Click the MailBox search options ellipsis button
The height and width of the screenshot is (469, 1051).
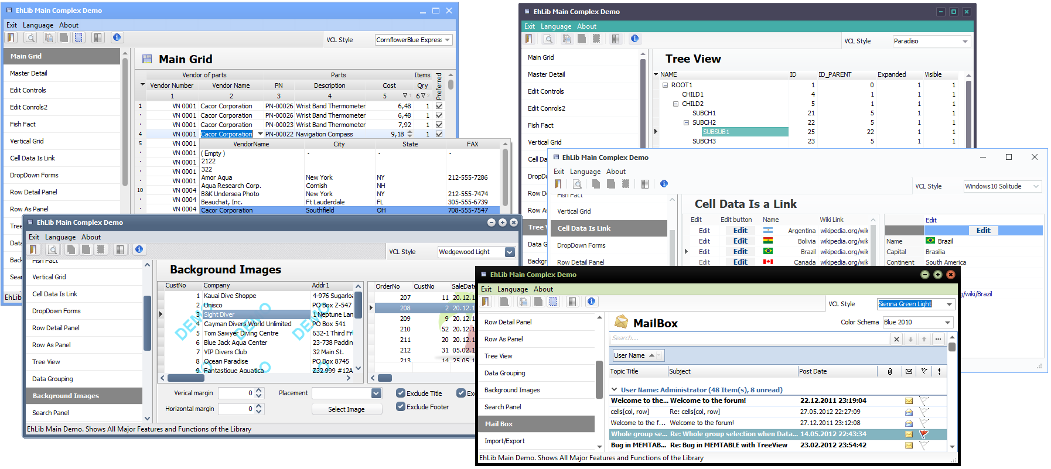point(938,339)
